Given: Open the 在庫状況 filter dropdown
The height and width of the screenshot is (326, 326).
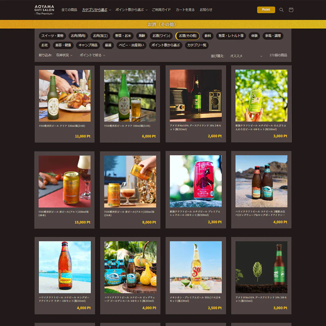Looking at the screenshot, I should (x=64, y=55).
